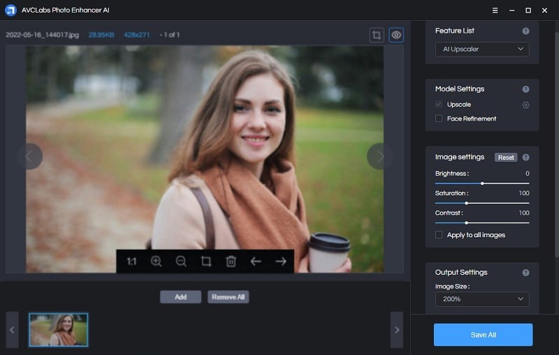559x355 pixels.
Task: Go back using the left arrow in overlay toolbar
Action: click(x=256, y=262)
